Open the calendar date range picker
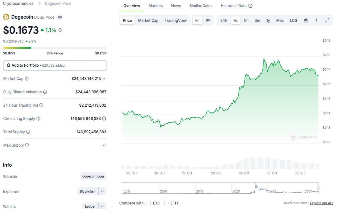This screenshot has height=209, width=340. [306, 20]
